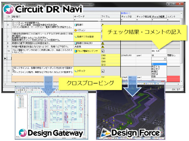Click the Design Gateway schematic window

pyautogui.click(x=51, y=113)
